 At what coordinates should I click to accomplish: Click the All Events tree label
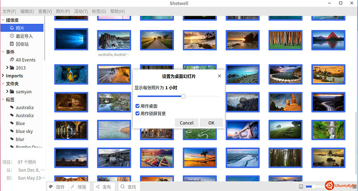click(x=25, y=60)
